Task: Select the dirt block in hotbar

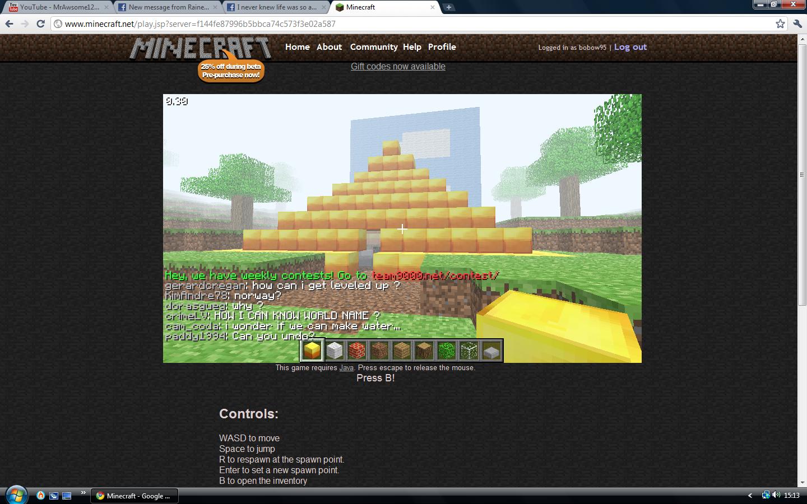Action: click(x=379, y=351)
